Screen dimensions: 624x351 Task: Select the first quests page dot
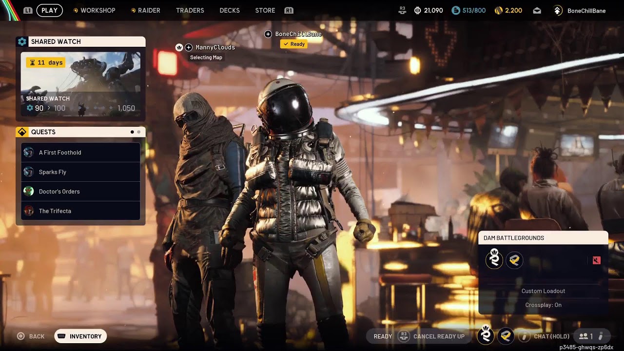(132, 132)
